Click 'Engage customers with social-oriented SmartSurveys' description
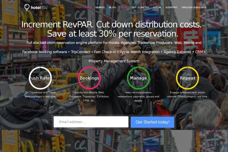The width and height of the screenshot is (228, 152). coord(187,94)
